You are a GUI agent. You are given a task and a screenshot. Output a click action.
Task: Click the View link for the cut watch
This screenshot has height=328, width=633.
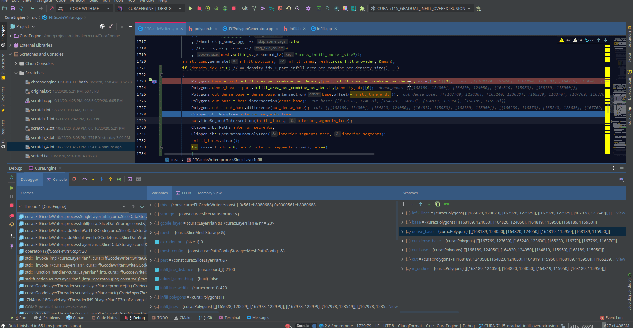point(620,259)
